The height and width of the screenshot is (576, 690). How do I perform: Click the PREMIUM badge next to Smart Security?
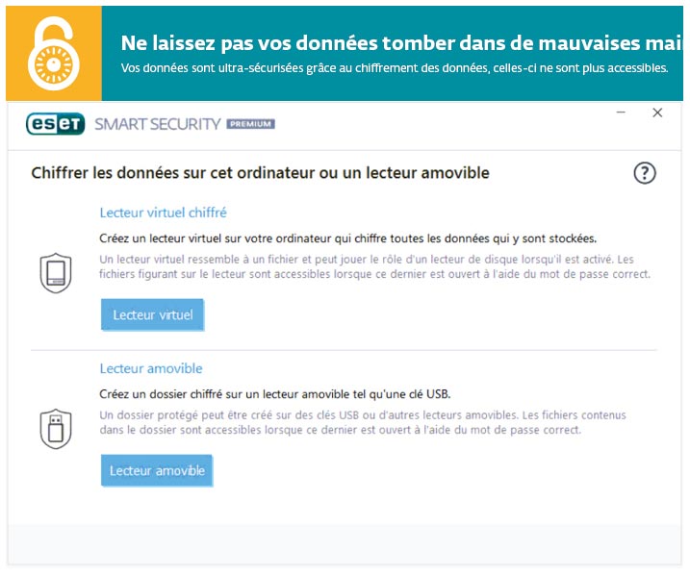250,124
